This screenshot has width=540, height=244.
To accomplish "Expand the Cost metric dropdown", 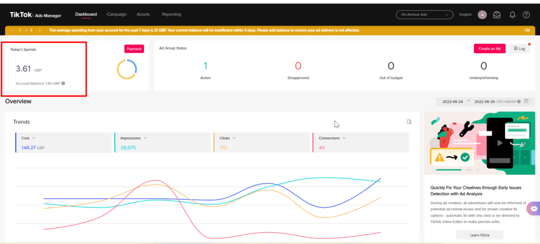I will pos(34,138).
